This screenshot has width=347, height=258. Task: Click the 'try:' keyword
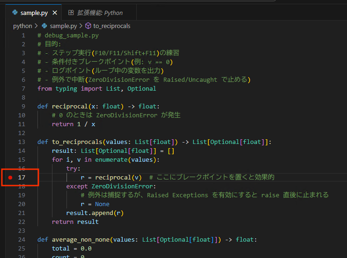coord(73,169)
